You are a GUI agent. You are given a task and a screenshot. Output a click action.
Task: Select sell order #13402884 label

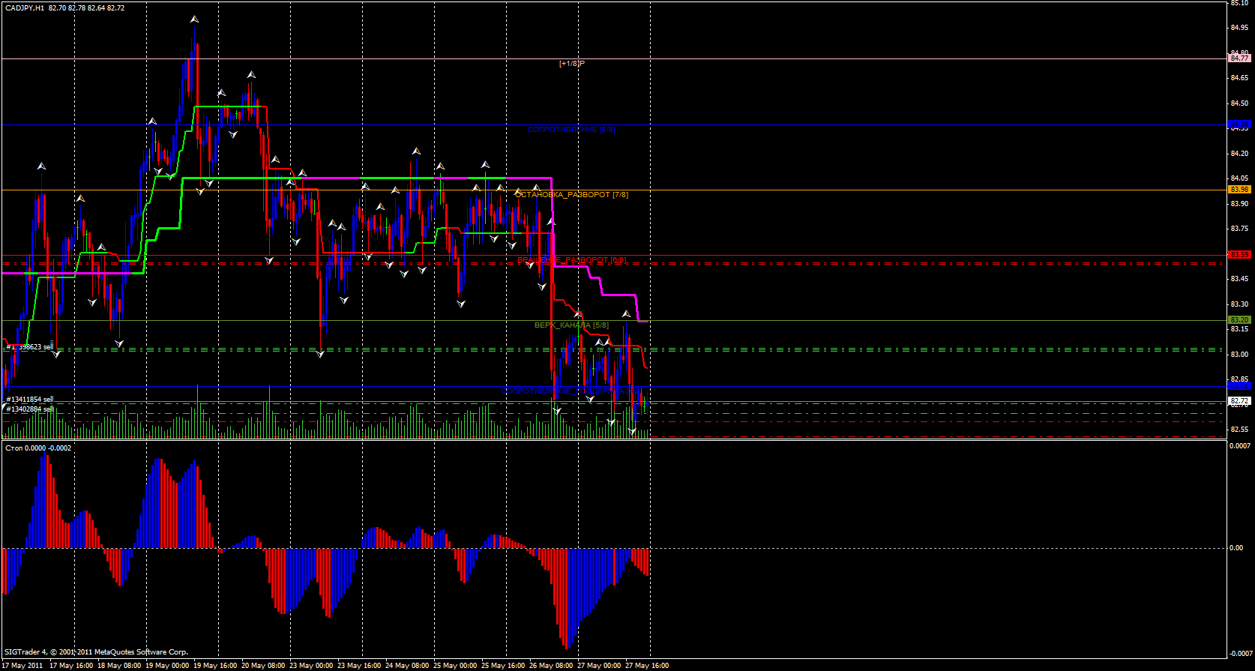(30, 409)
